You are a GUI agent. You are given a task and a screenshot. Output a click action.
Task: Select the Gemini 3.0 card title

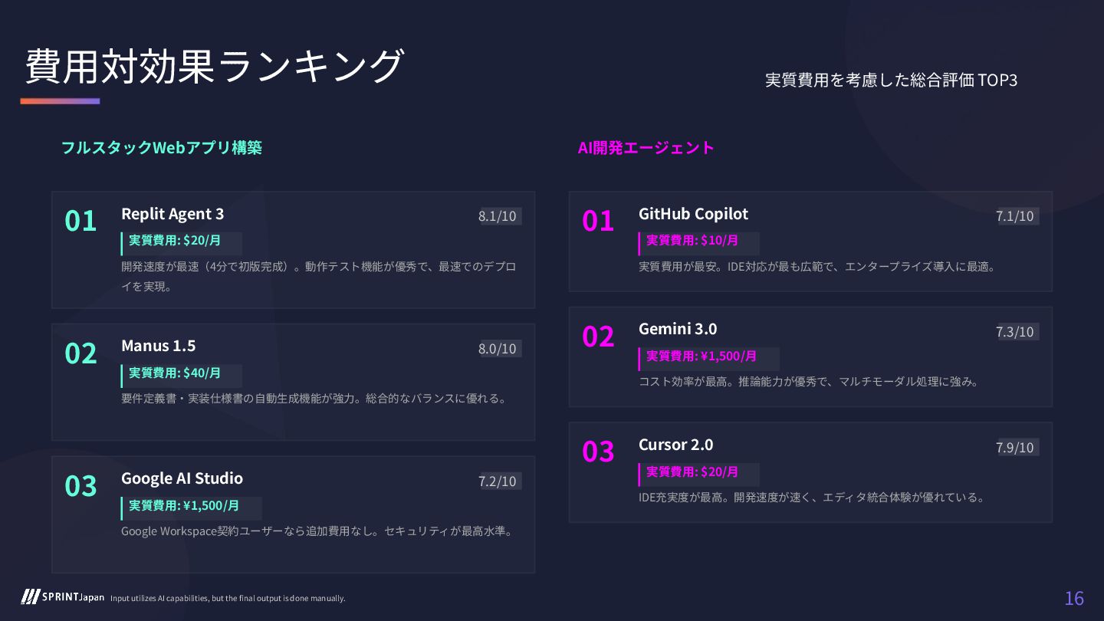click(678, 329)
